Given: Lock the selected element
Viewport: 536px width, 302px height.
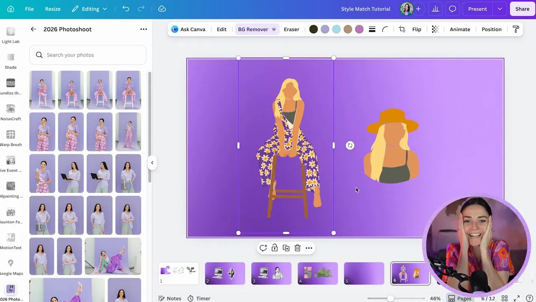Looking at the screenshot, I should pyautogui.click(x=275, y=248).
